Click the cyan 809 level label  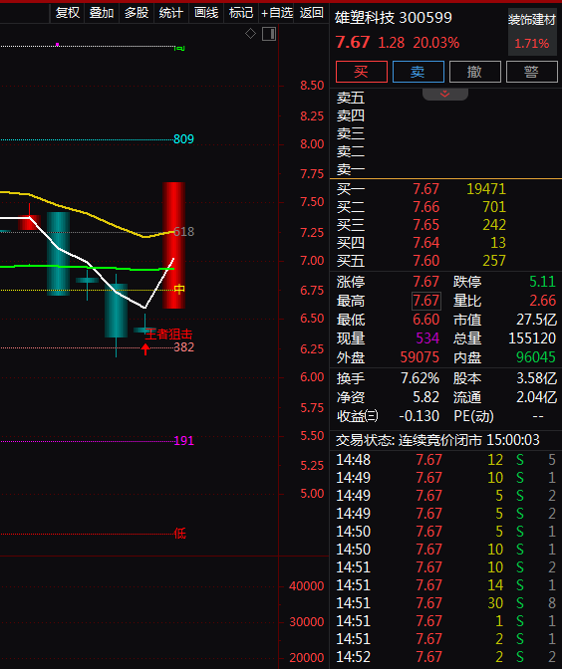pos(183,139)
